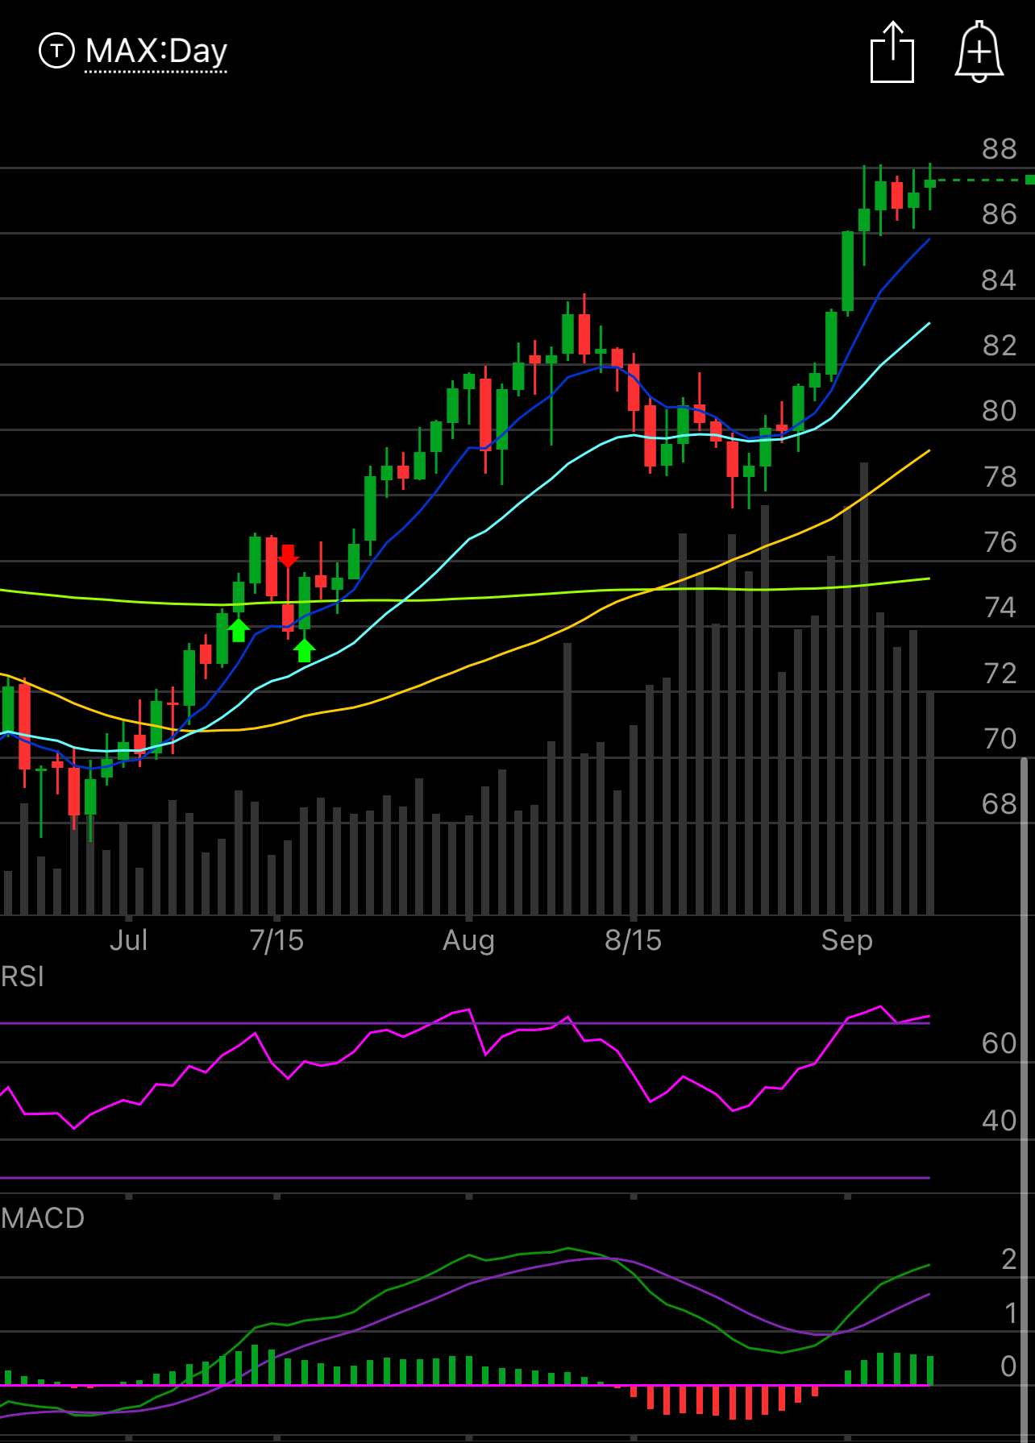Tap the 88 price level label

coord(1000,149)
